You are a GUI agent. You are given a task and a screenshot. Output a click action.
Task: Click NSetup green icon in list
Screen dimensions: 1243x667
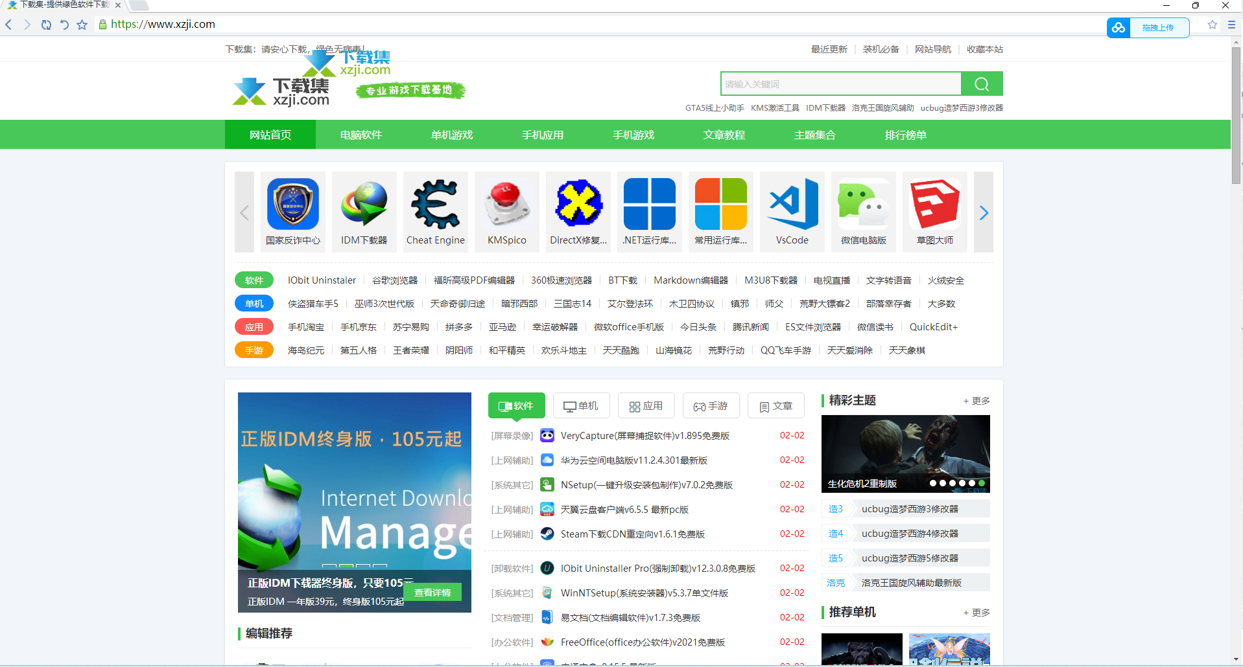[x=547, y=485]
